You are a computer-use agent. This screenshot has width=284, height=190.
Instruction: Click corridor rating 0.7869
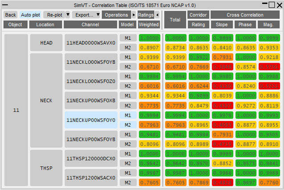tap(199, 182)
